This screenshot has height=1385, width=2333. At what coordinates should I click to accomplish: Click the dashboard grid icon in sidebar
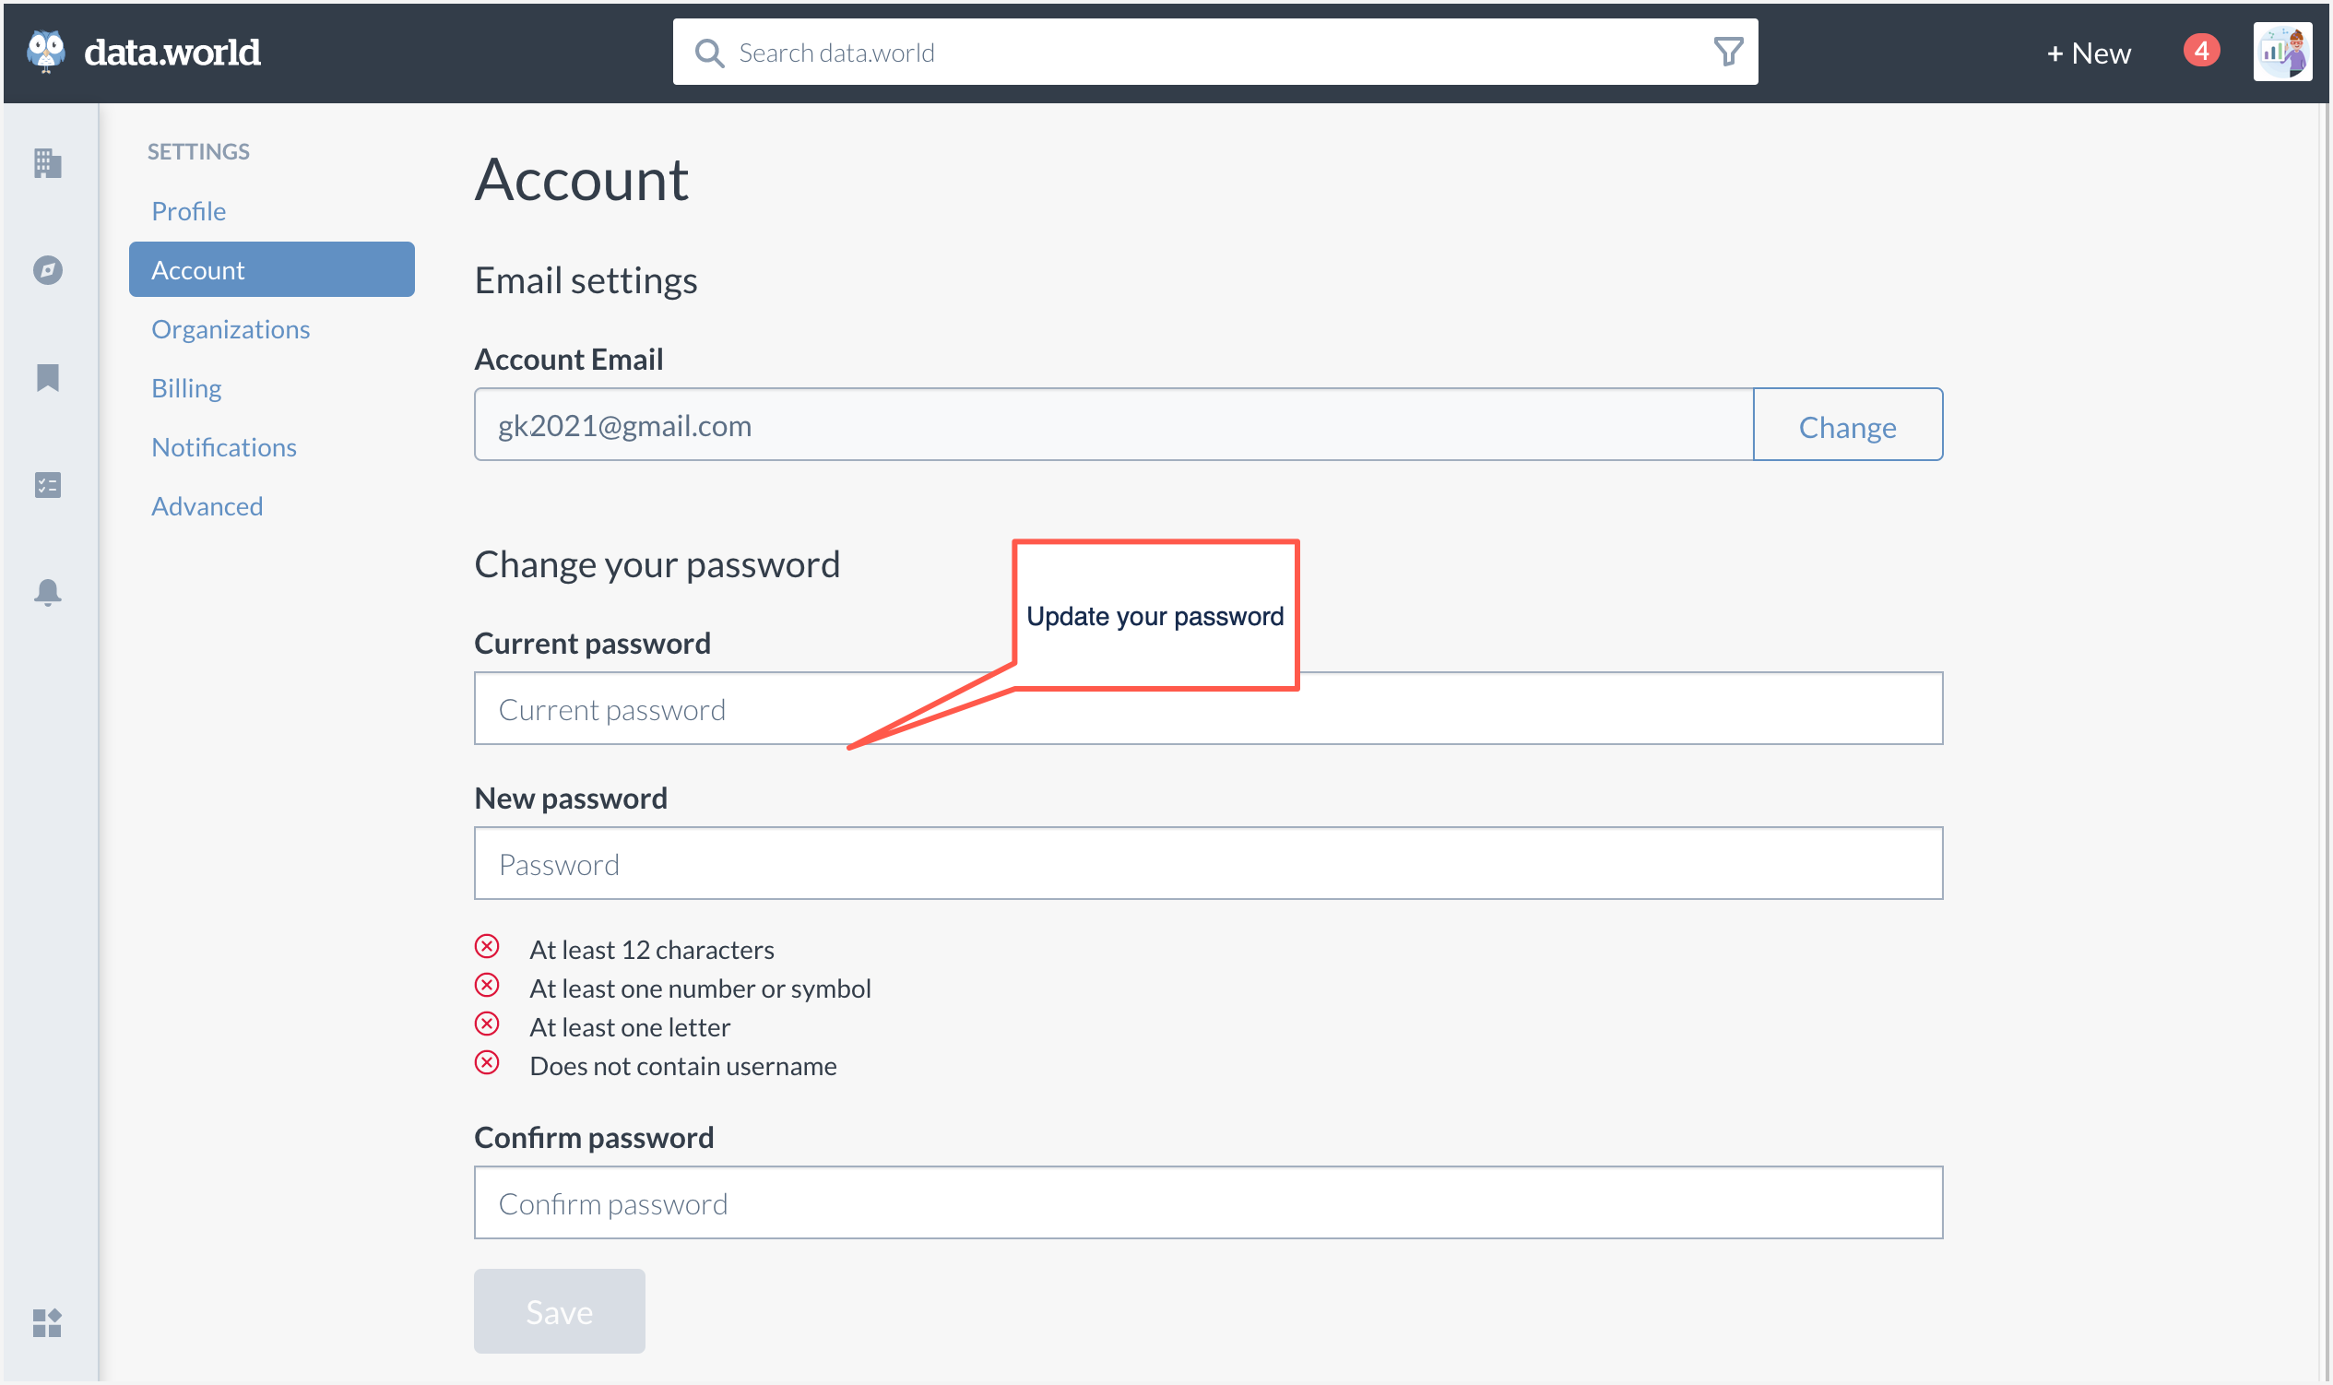(48, 1320)
